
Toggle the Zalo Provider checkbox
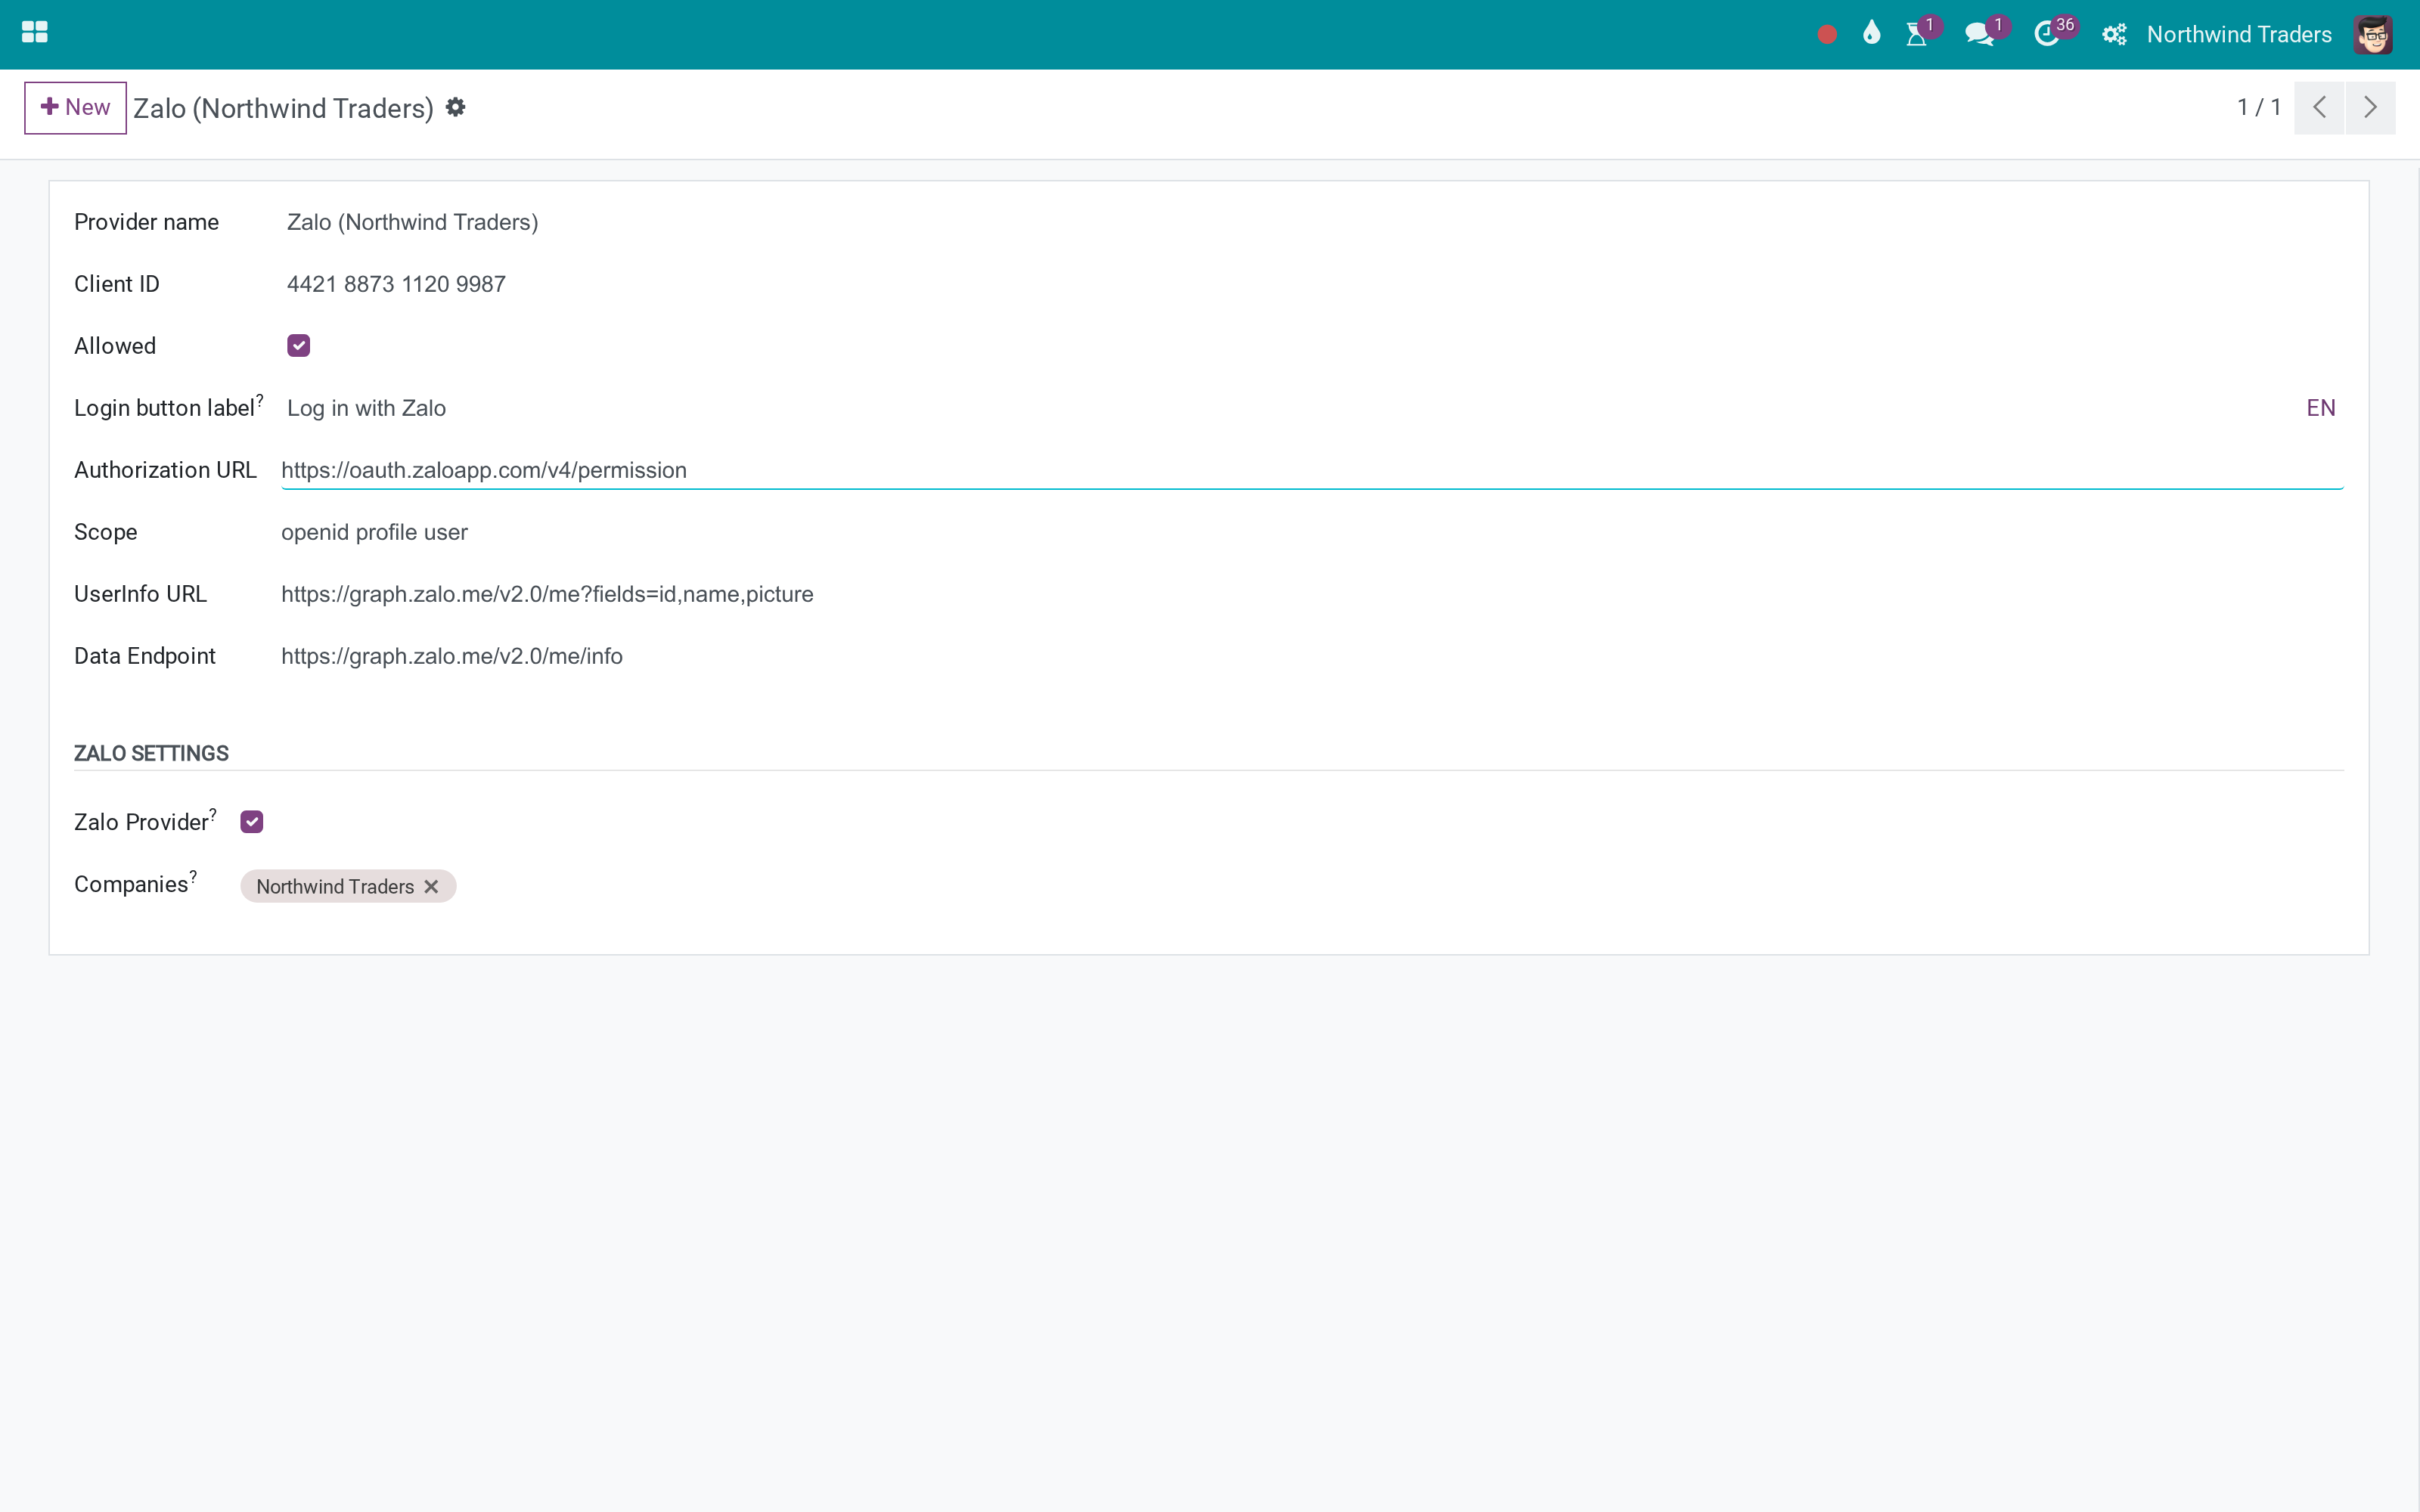point(252,822)
